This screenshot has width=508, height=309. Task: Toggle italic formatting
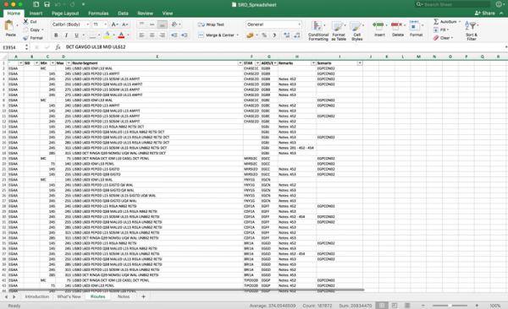66,35
